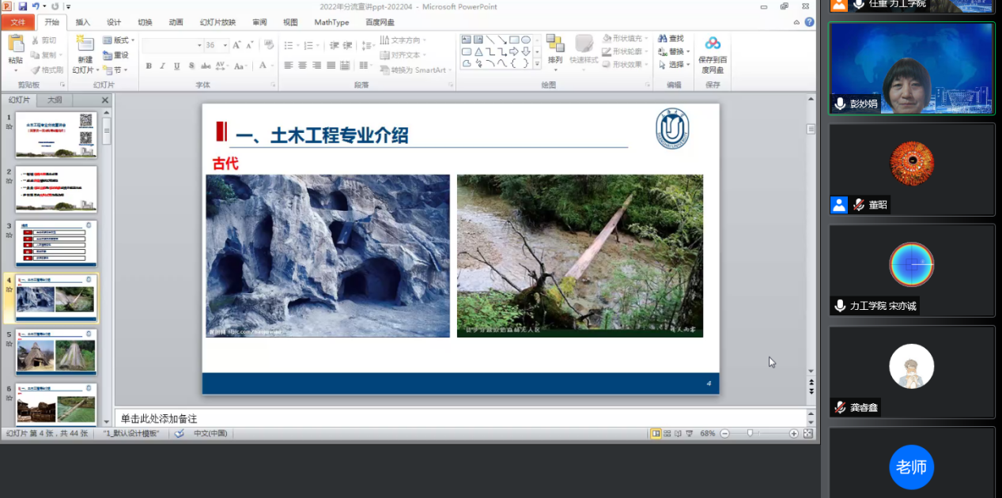Open PowerPoint Help question mark icon

tap(809, 22)
